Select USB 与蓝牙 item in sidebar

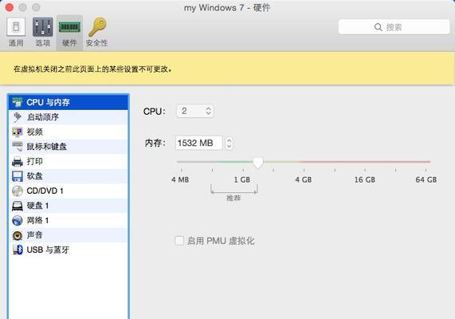[69, 250]
